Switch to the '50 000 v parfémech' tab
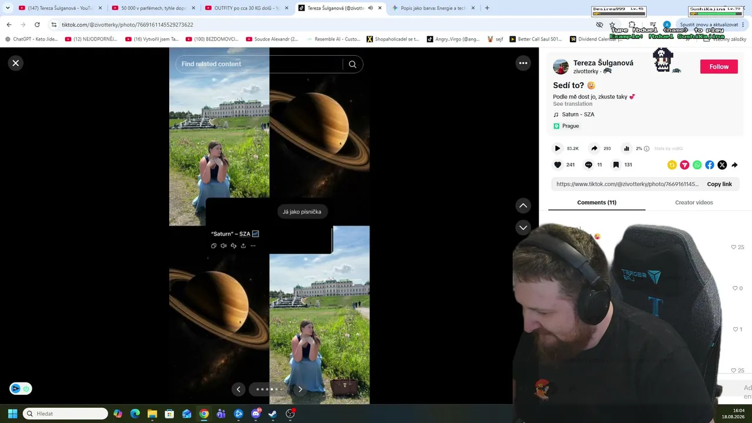Viewport: 752px width, 423px height. click(154, 8)
